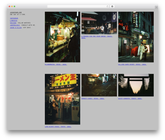Open 'A Prayer for the Year Ahead' caption
This screenshot has width=165, height=140.
(97, 37)
